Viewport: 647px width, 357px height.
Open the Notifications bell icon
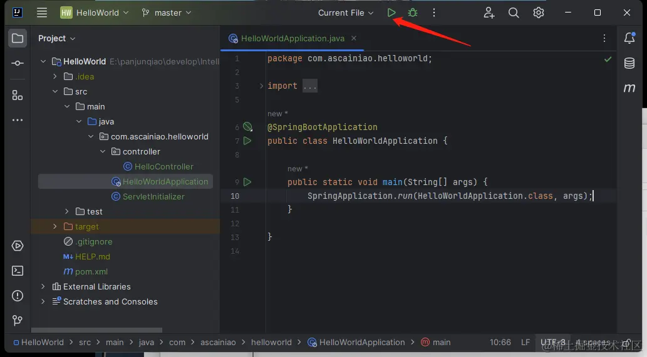629,38
